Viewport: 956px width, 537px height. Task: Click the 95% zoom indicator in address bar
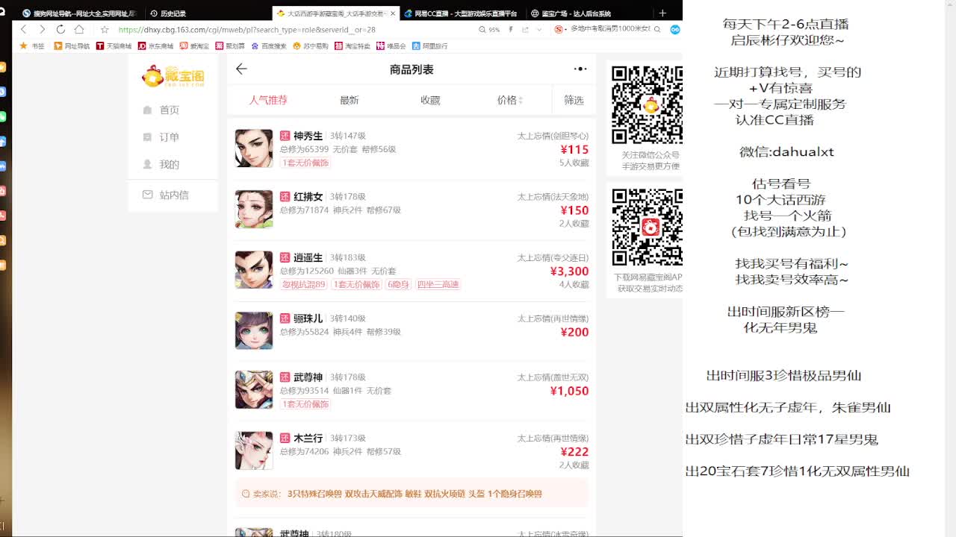pyautogui.click(x=490, y=30)
